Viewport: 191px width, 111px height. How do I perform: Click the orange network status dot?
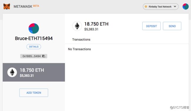146,6
